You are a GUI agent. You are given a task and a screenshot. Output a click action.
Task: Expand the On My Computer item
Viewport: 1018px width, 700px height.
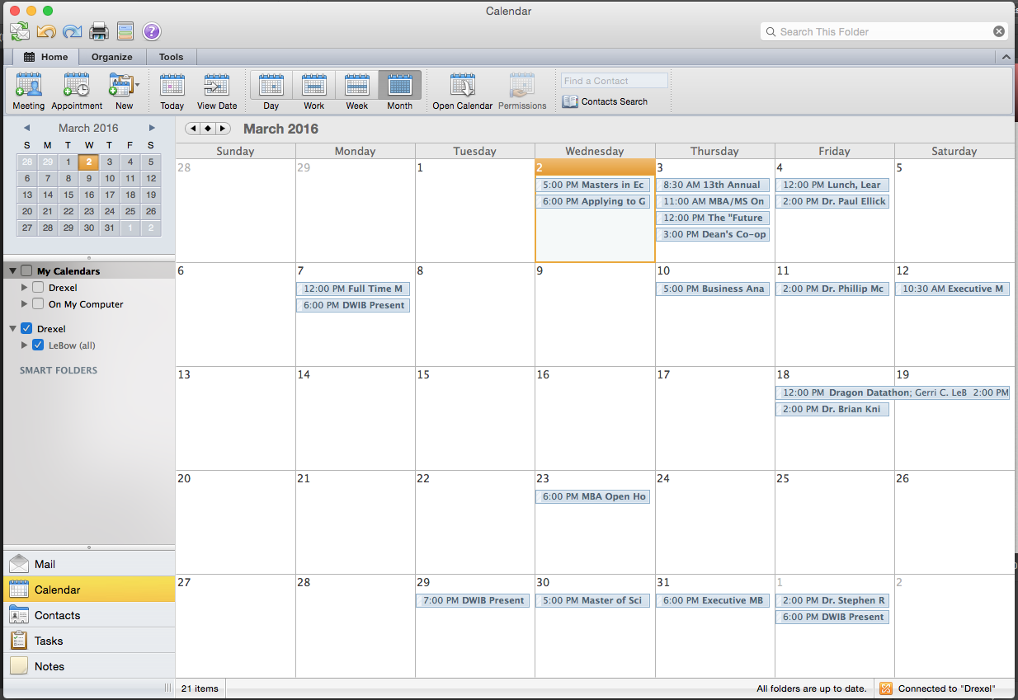click(25, 304)
